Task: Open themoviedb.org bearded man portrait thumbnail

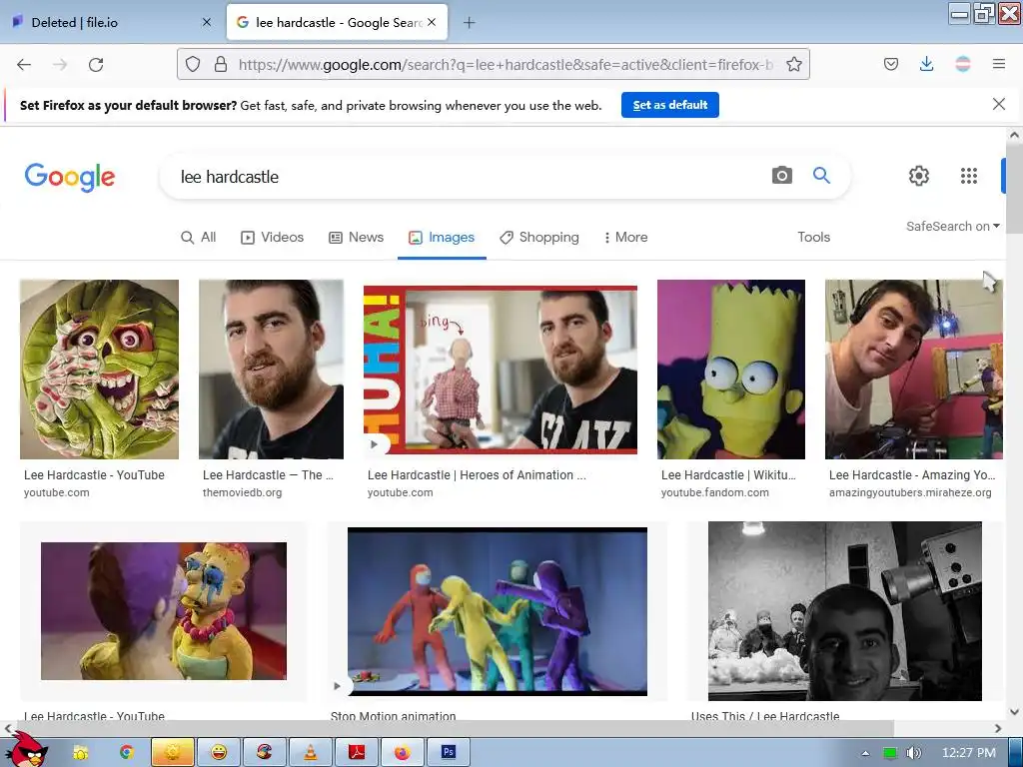Action: click(272, 370)
